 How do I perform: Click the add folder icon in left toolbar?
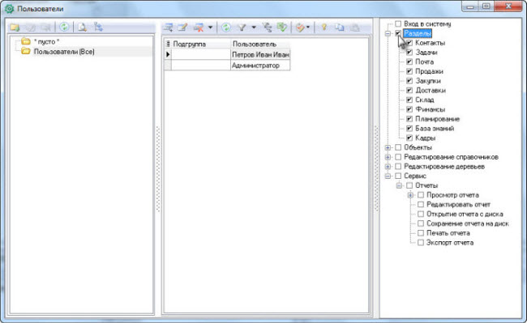[15, 28]
